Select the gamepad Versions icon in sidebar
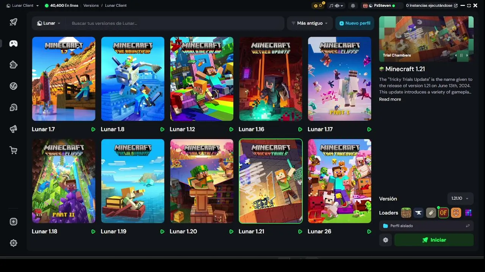Viewport: 485px width, 272px height. coord(14,43)
